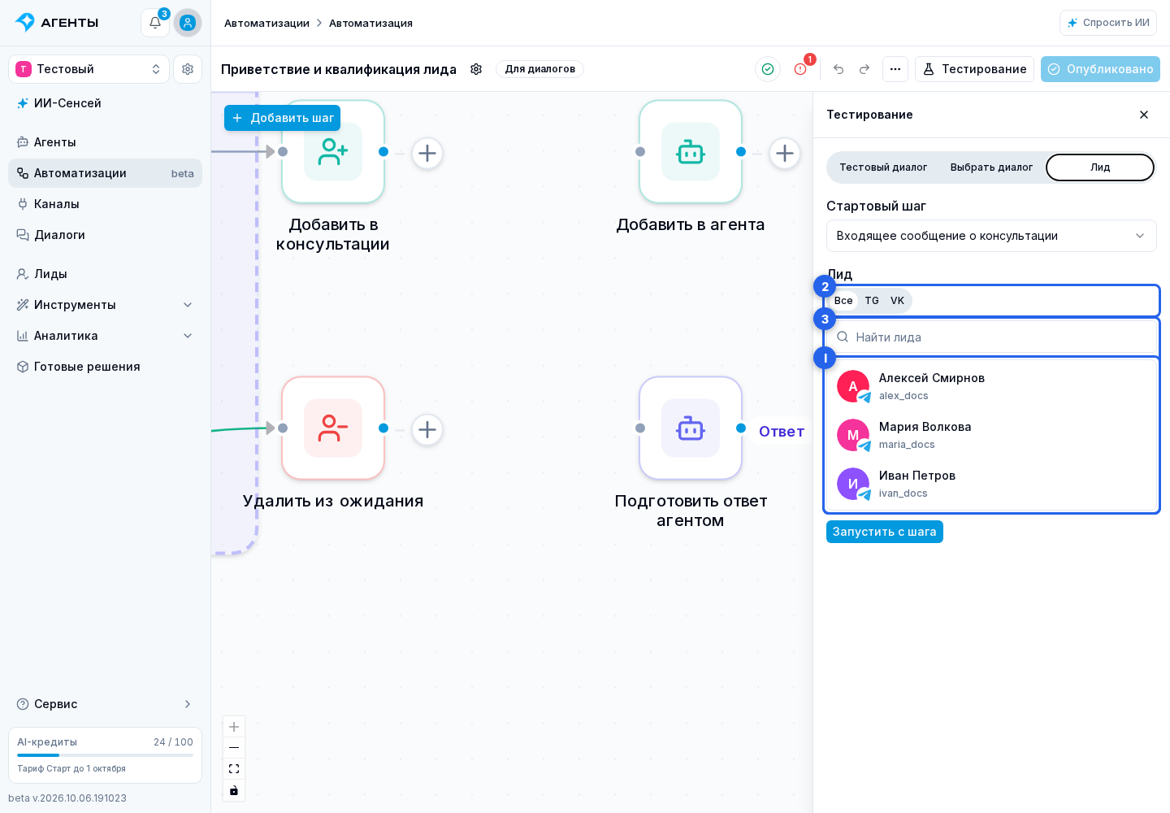
Task: Open the Тестирование button in toolbar
Action: coord(974,69)
